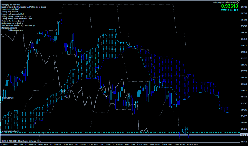Click the '18 Oct 08:00' time axis label
The height and width of the screenshot is (146, 248).
pyautogui.click(x=43, y=144)
